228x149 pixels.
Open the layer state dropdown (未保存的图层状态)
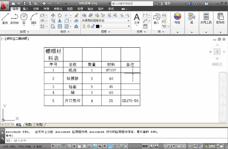(106, 20)
